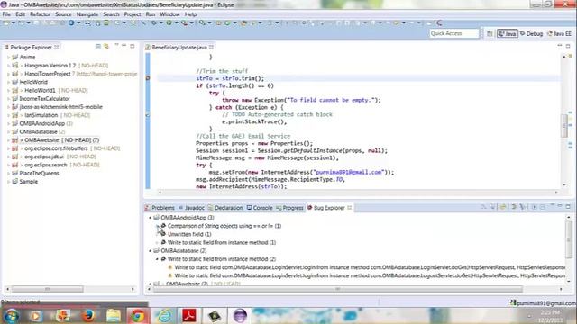Open the File menu

6,14
